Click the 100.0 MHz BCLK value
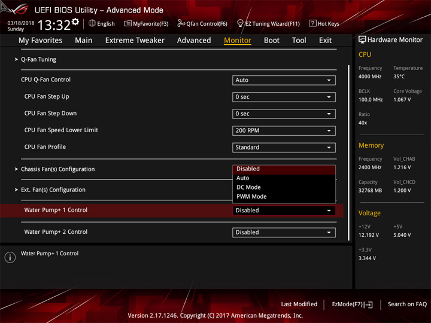Image resolution: width=431 pixels, height=323 pixels. pyautogui.click(x=371, y=100)
